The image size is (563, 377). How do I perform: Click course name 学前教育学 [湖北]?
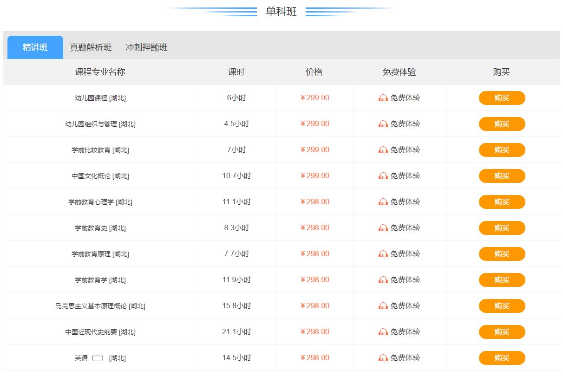(x=100, y=280)
